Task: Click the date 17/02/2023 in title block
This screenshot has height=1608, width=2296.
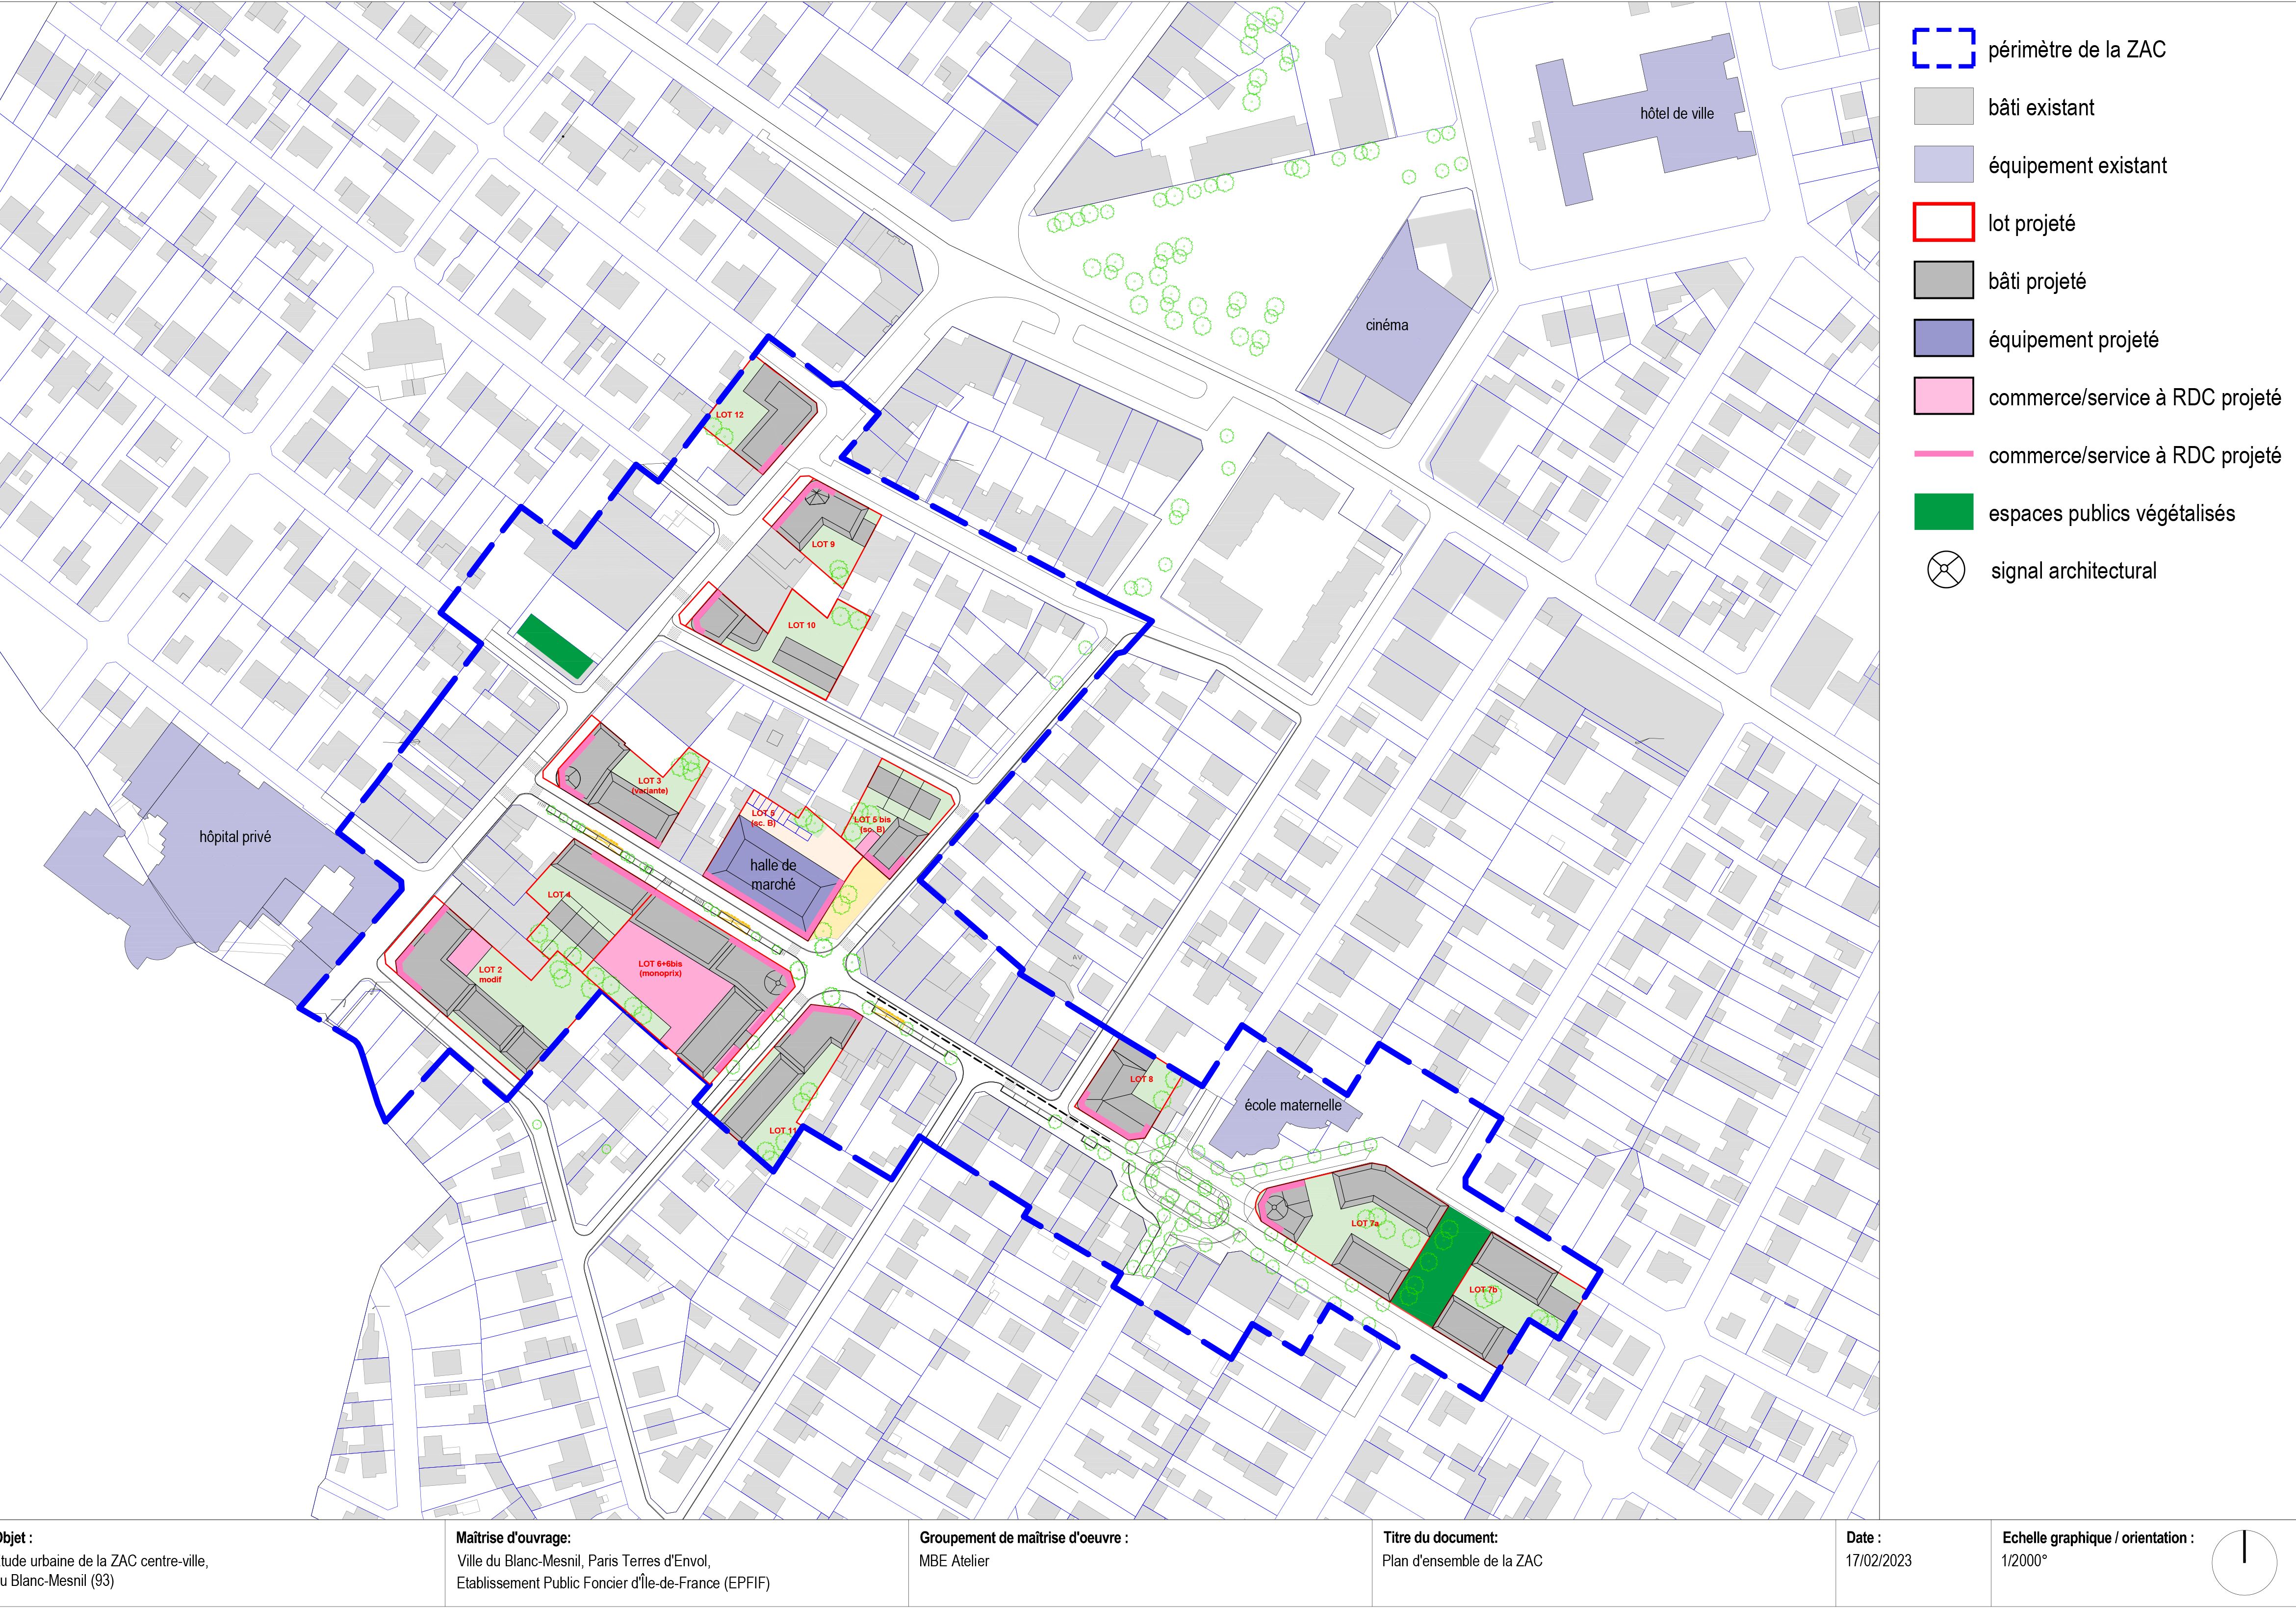Action: pos(1878,1560)
